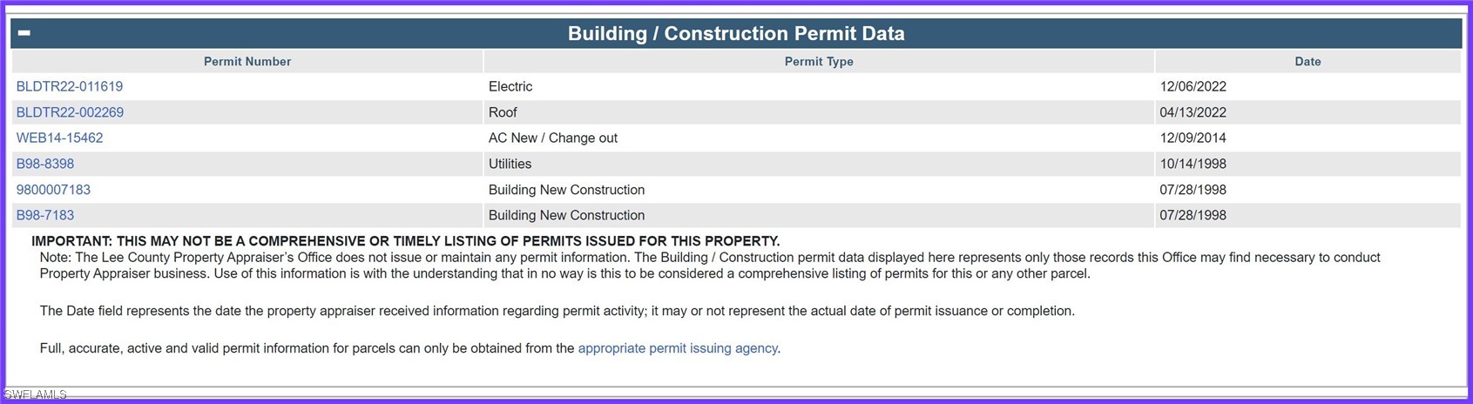1473x404 pixels.
Task: Select the Electric permit type cell
Action: pyautogui.click(x=819, y=86)
